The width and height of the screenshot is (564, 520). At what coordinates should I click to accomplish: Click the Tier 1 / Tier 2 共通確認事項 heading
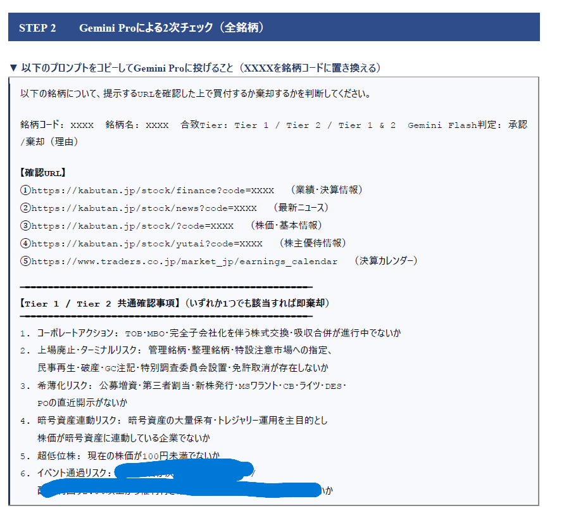click(175, 303)
